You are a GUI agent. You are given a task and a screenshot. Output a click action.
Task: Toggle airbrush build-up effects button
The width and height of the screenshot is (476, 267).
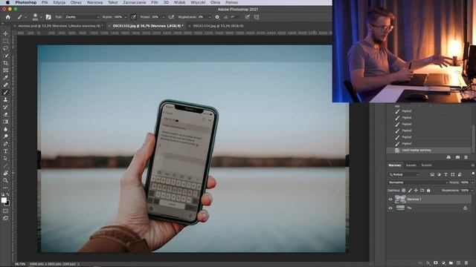(x=171, y=17)
